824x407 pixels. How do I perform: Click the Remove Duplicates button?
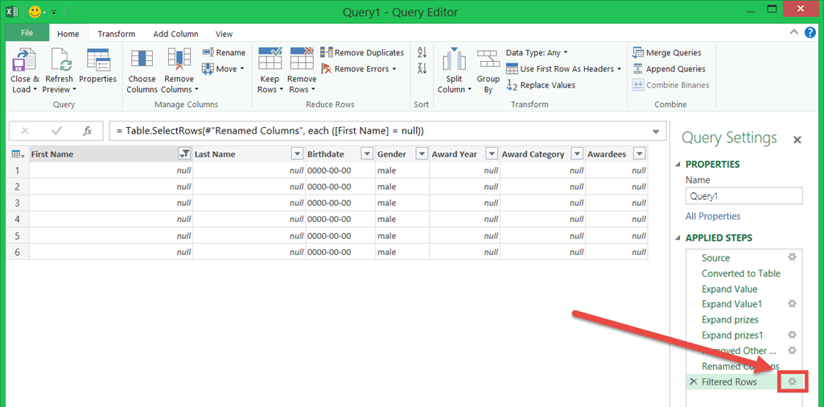(x=362, y=52)
